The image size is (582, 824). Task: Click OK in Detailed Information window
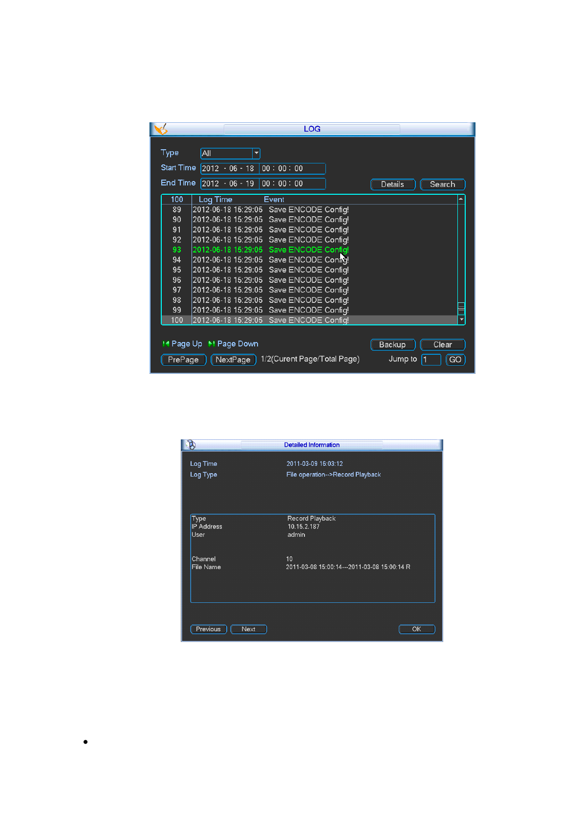tap(417, 629)
